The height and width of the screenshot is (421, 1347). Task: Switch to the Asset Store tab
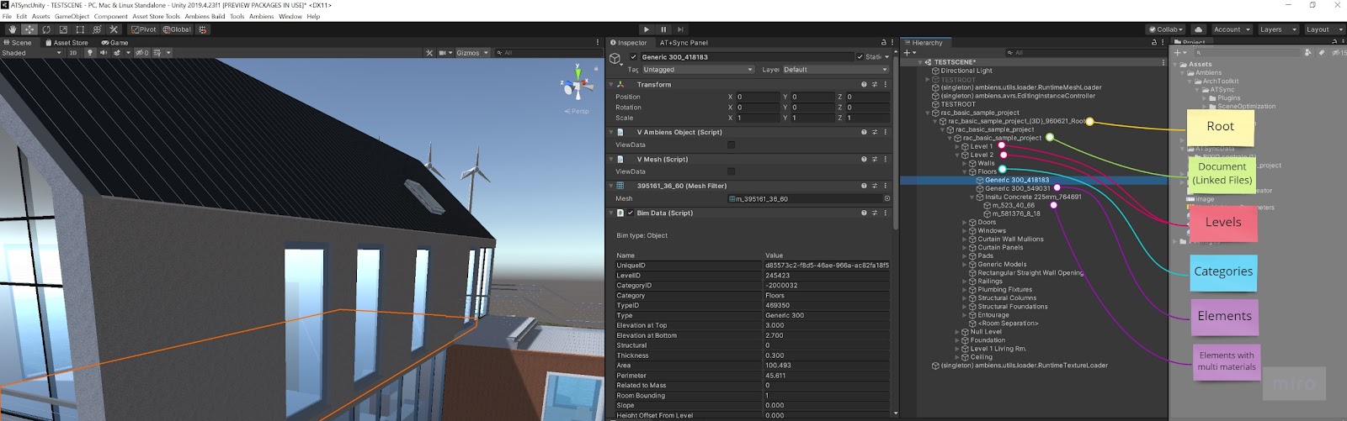tap(67, 43)
